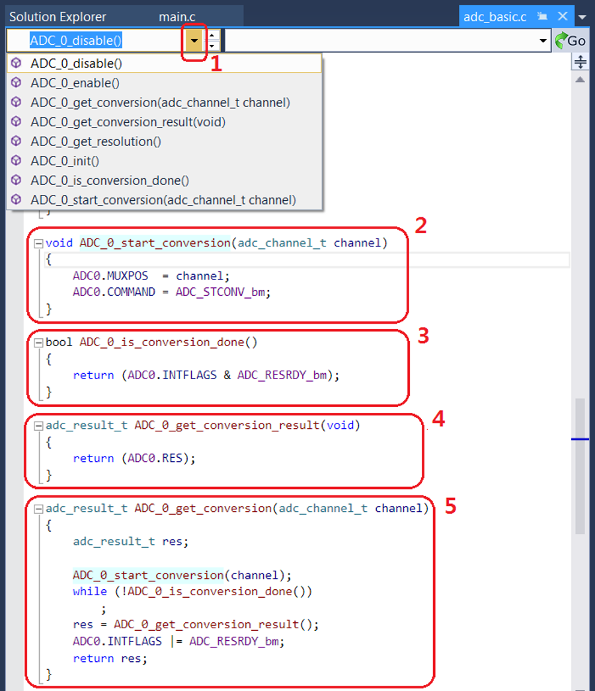Click the Go button
Viewport: 595px width, 691px height.
[x=571, y=40]
